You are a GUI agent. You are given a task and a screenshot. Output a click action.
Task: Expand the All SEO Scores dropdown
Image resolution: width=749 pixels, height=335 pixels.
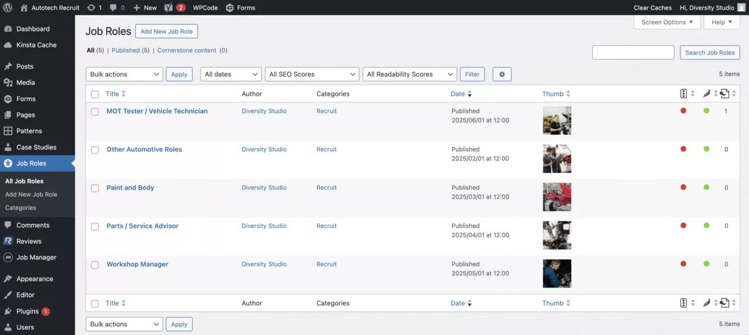pyautogui.click(x=312, y=74)
